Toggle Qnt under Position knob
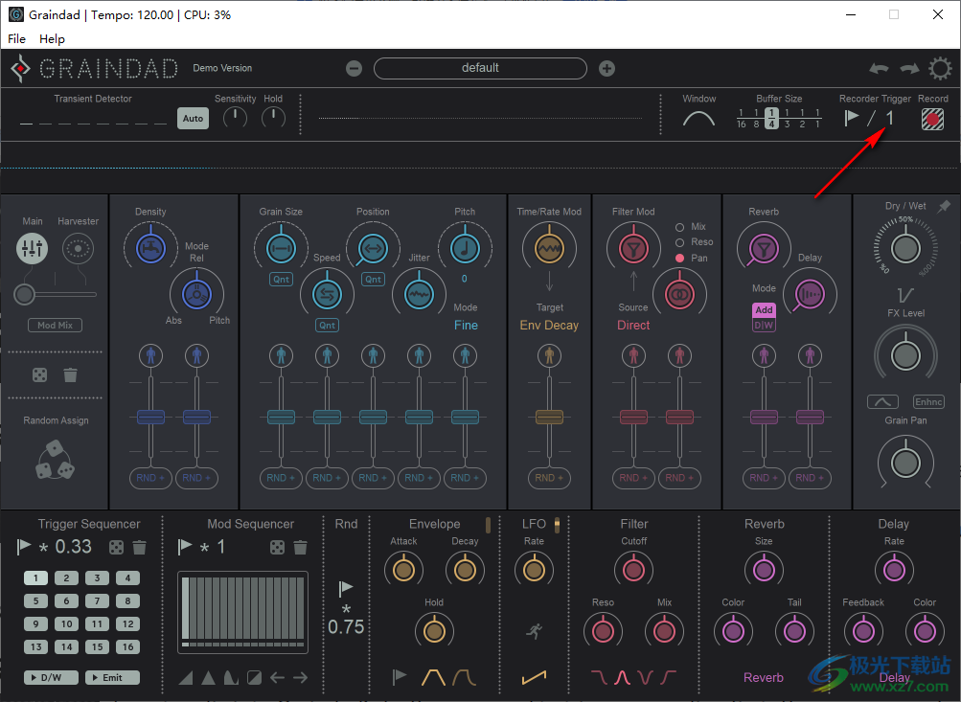This screenshot has width=961, height=702. (x=374, y=280)
